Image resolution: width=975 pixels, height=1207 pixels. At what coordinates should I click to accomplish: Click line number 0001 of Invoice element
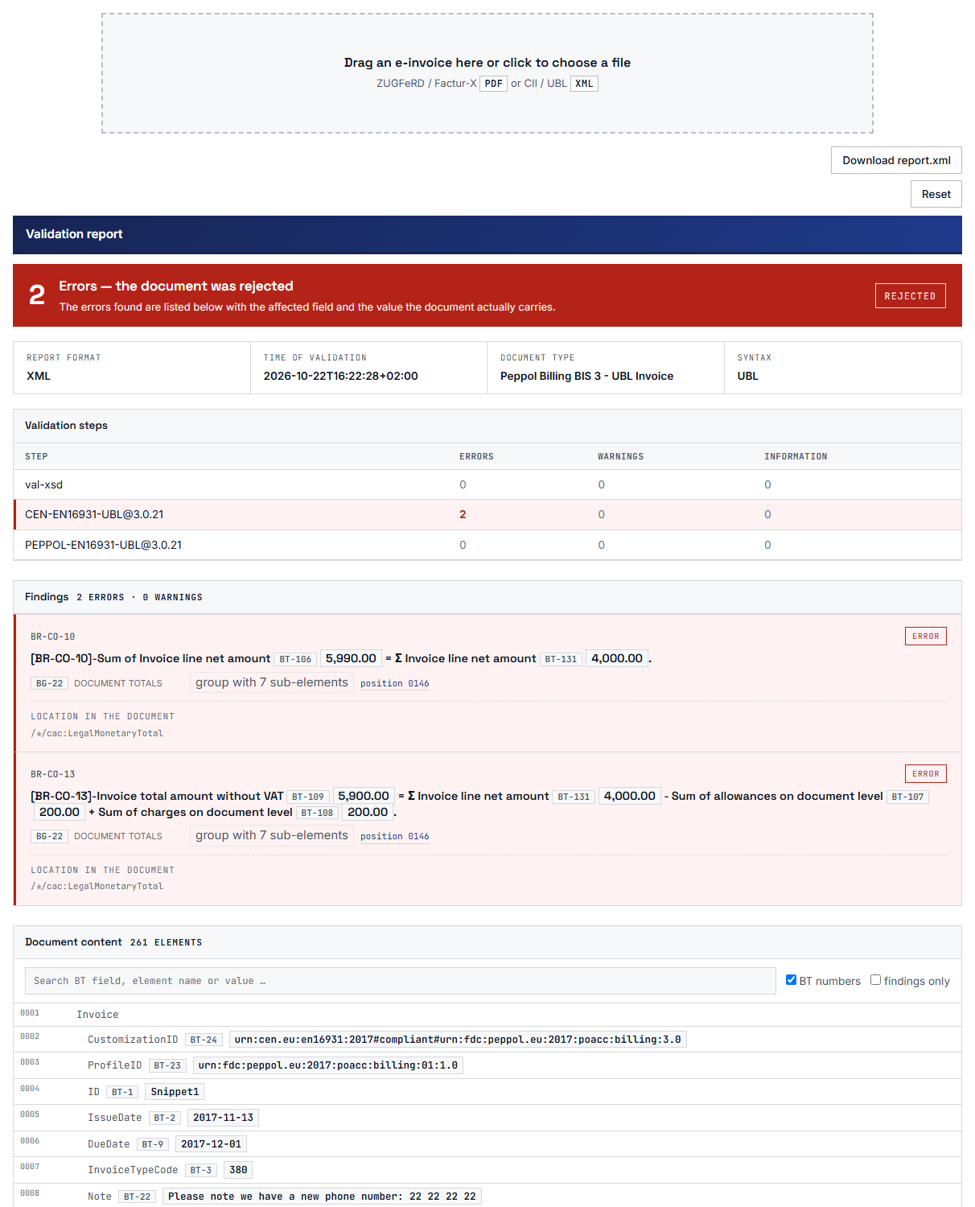tap(30, 1013)
